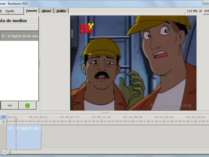Click the timeline playhead pointer handle

pyautogui.click(x=16, y=118)
